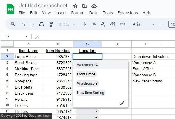Edit dropdown with the pencil icon
The width and height of the screenshot is (175, 119).
tap(122, 103)
